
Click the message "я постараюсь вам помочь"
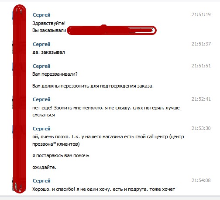(61, 156)
